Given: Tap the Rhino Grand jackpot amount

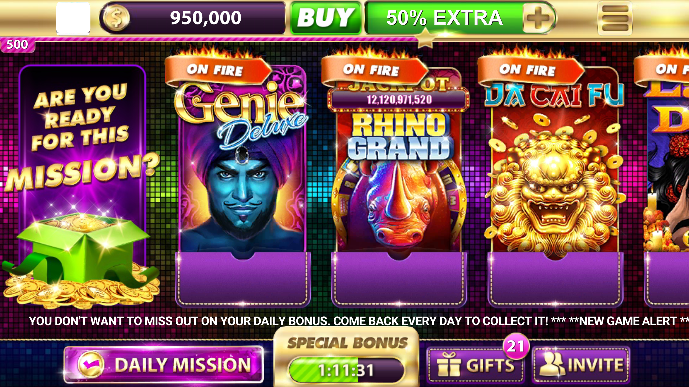Looking at the screenshot, I should coord(399,100).
